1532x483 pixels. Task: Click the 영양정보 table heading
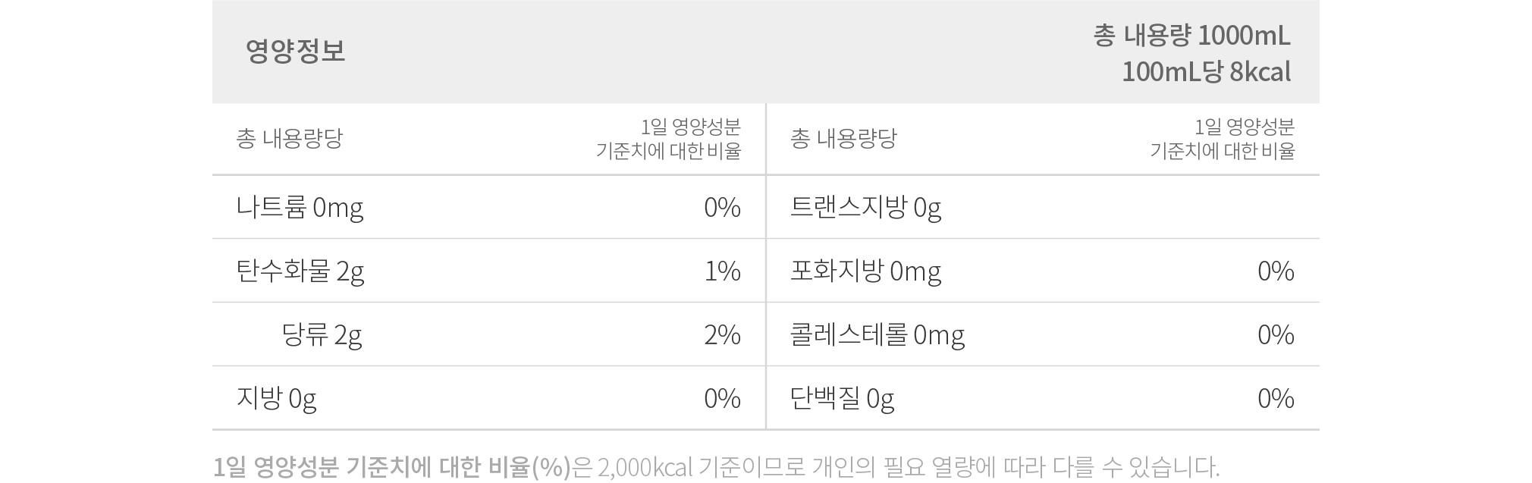point(295,52)
